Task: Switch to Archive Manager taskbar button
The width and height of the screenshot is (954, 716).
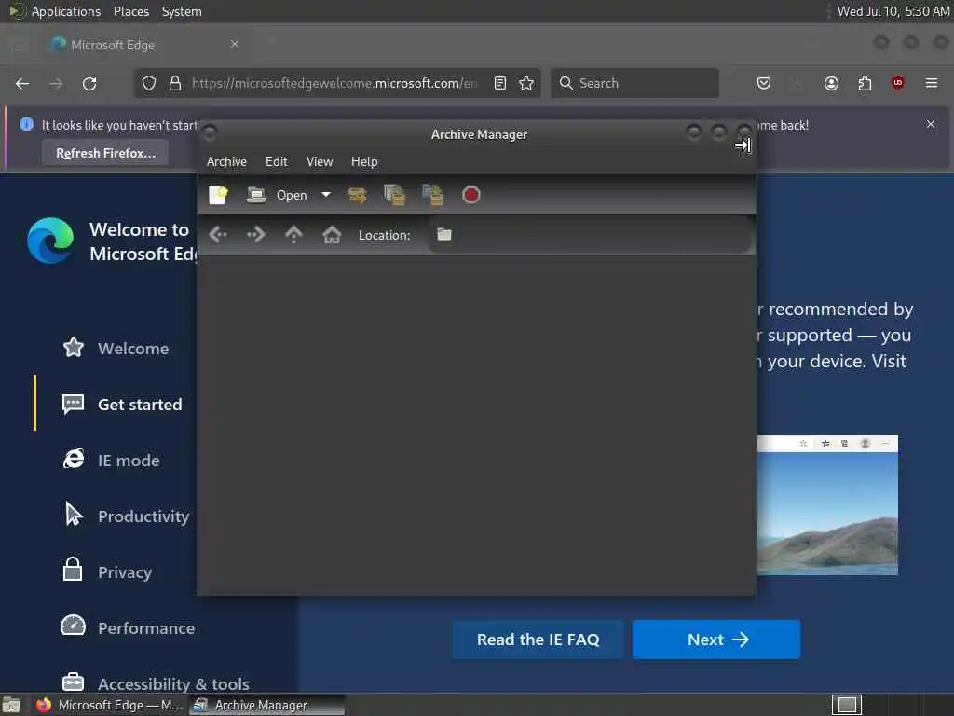Action: pos(266,705)
